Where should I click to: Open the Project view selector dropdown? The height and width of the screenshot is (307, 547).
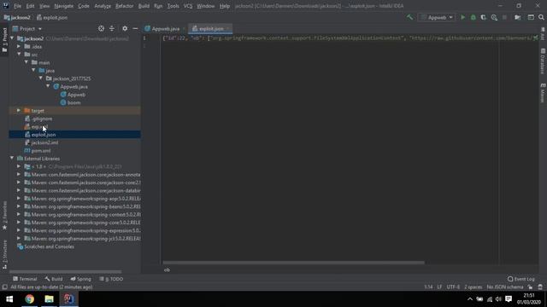click(x=27, y=28)
